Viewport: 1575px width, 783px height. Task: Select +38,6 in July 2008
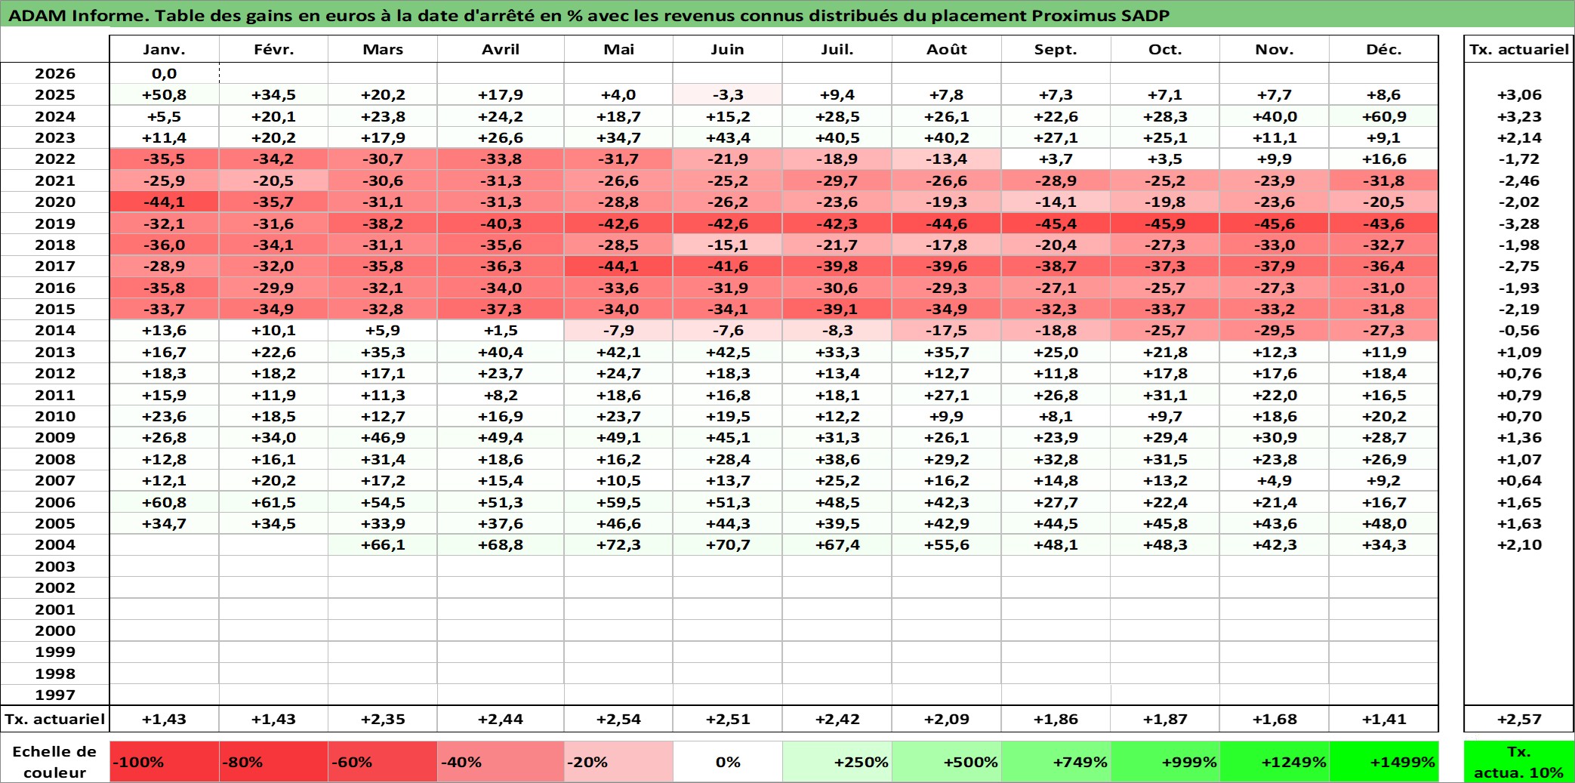837,459
